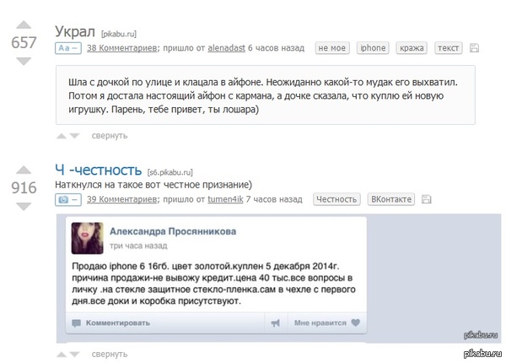Toggle the camera image collapse button
506x363 pixels.
(67, 199)
